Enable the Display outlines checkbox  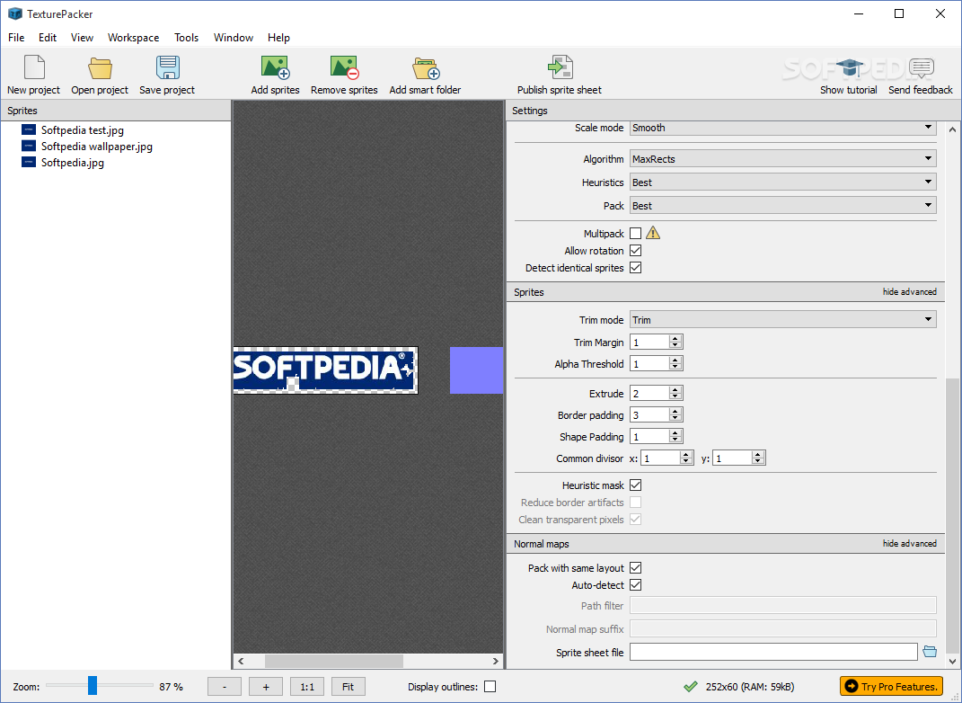(490, 687)
